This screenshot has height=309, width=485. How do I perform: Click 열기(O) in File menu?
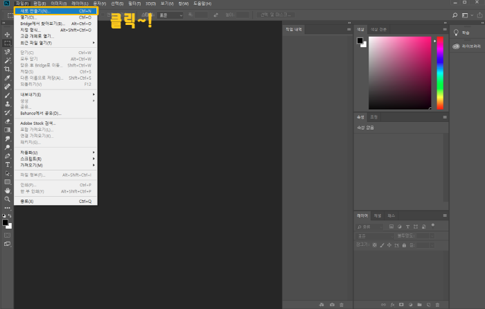(55, 17)
